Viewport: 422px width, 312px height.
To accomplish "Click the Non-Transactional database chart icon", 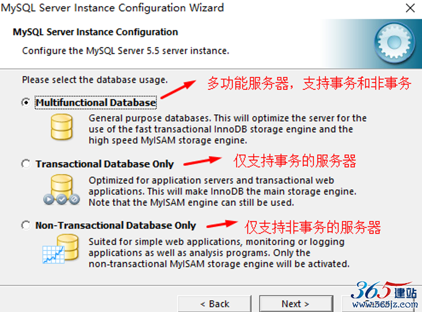I will (60, 249).
